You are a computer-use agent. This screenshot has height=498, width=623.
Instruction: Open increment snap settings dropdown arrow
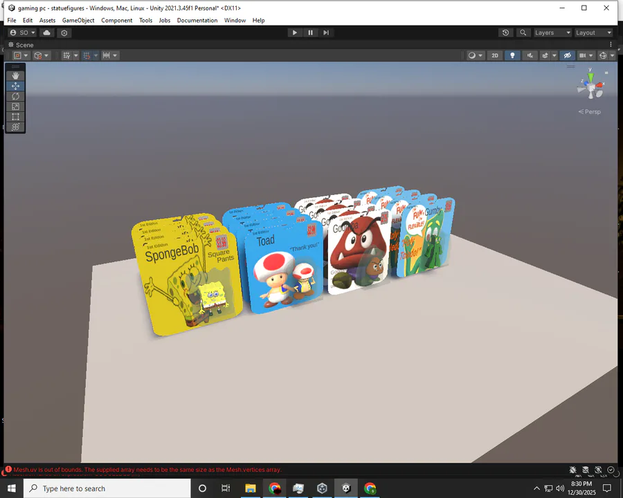tap(115, 55)
